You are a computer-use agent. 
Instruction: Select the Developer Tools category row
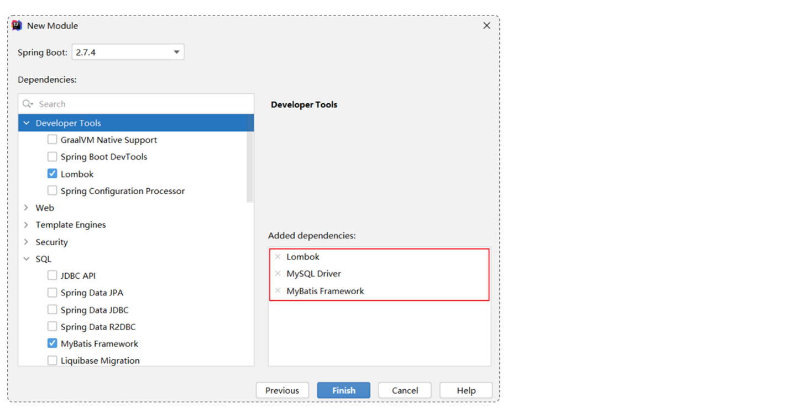pos(136,123)
